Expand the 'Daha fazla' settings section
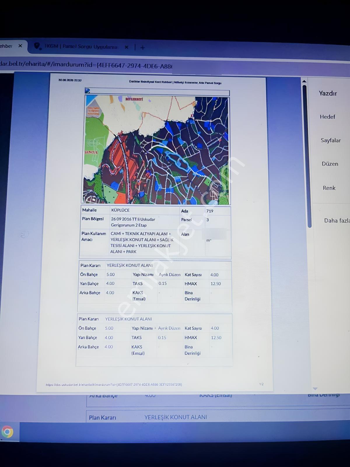 [x=337, y=221]
